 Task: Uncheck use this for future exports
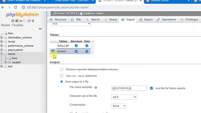coord(151,88)
